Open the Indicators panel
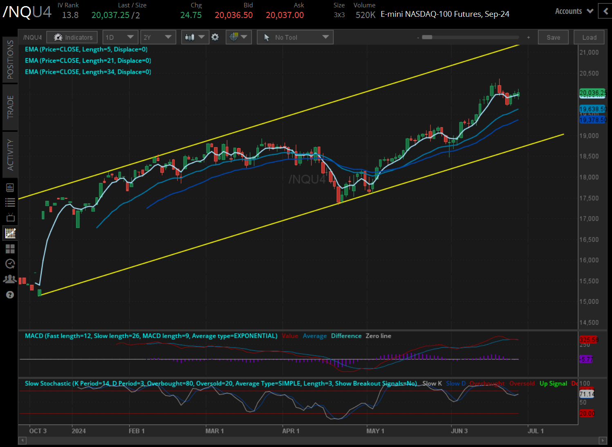This screenshot has width=612, height=447. click(x=72, y=37)
